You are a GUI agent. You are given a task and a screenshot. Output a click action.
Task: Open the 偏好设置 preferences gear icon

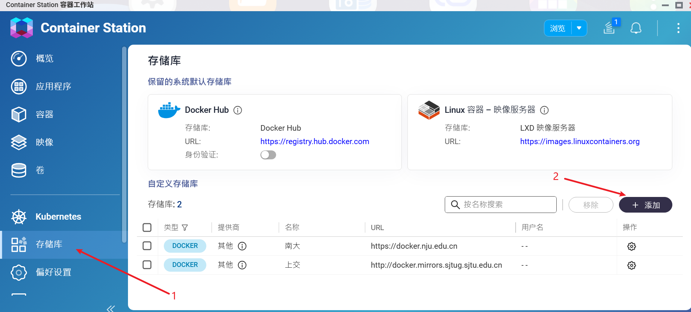click(19, 272)
